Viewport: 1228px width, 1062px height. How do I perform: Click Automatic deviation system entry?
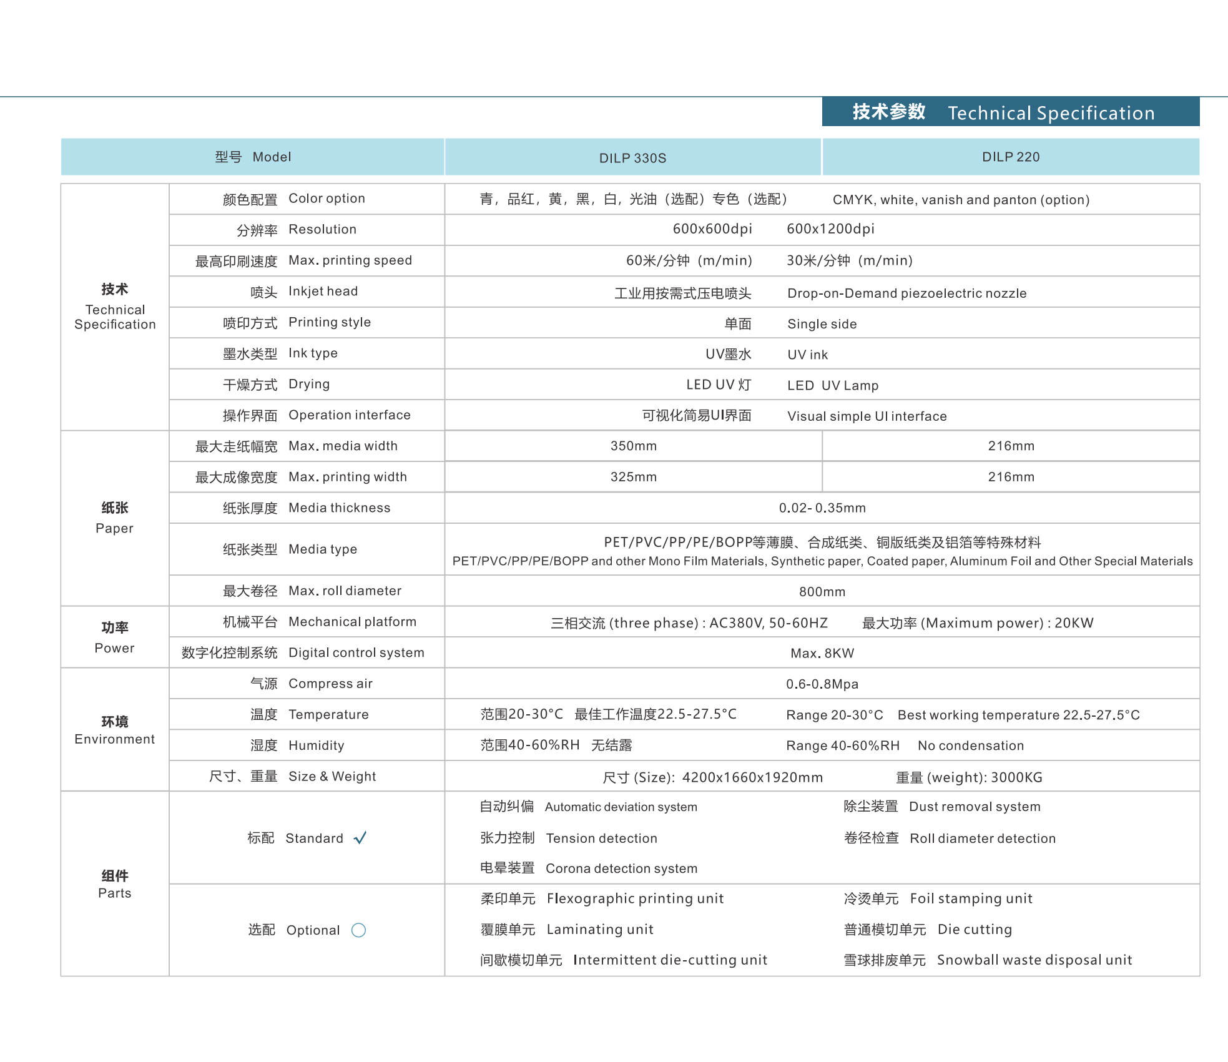pos(621,807)
